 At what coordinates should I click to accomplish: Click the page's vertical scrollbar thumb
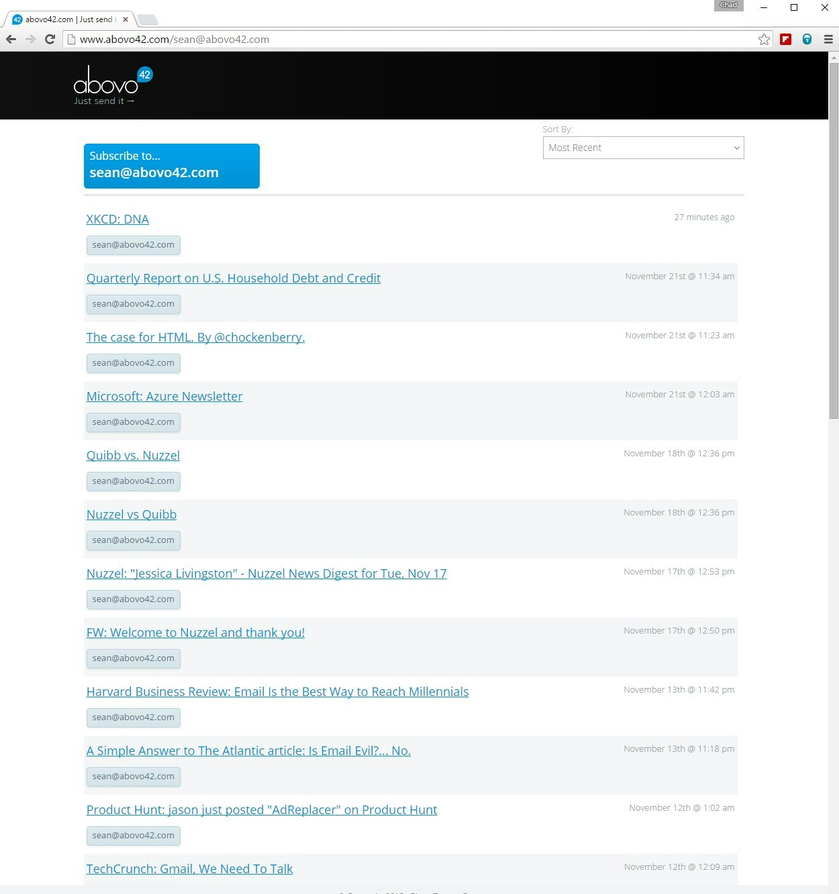[834, 242]
